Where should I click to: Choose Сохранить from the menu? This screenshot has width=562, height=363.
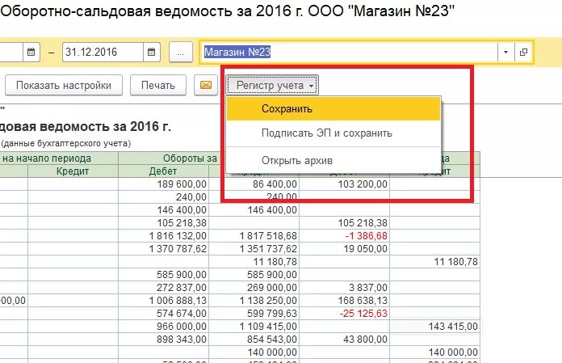click(333, 108)
